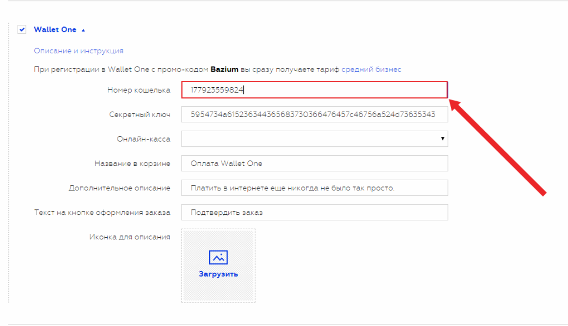Click the Название в корзине label

tap(133, 163)
